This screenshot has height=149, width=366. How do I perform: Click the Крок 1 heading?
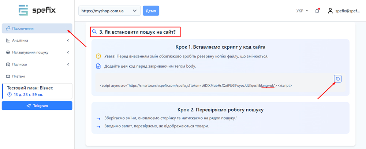click(220, 47)
